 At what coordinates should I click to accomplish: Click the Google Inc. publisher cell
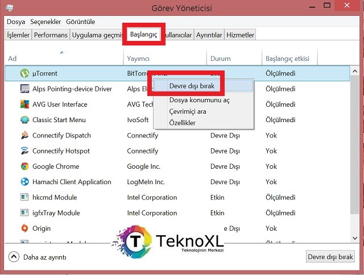144,166
